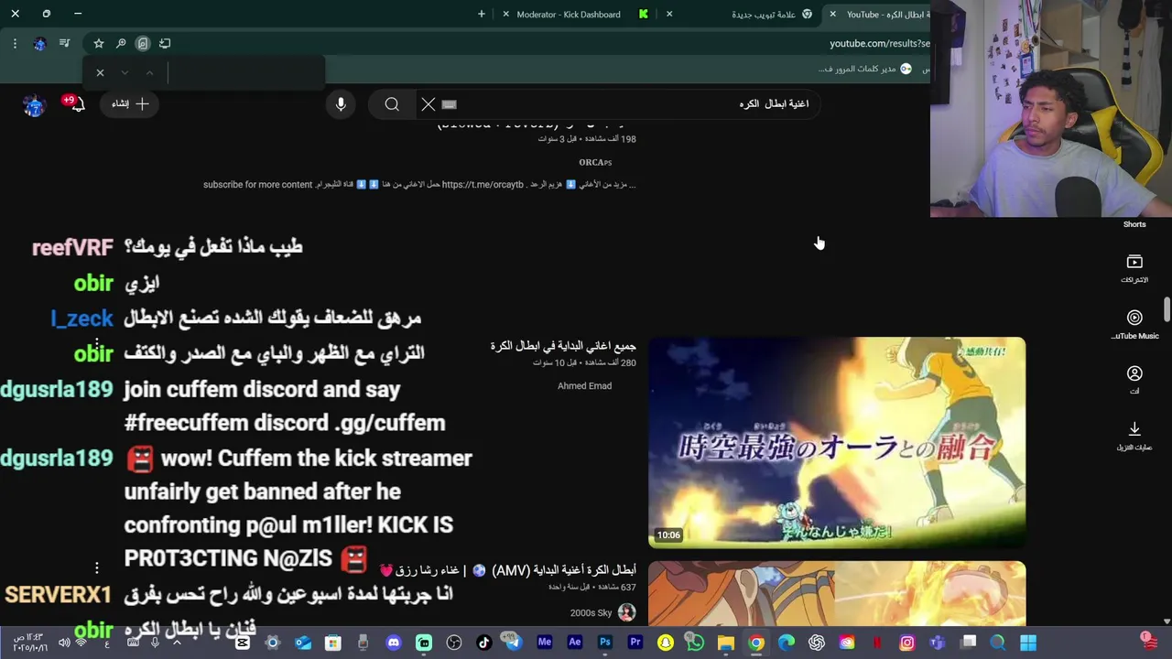The width and height of the screenshot is (1172, 659).
Task: Close the Moderator - Kick Dashboard tab
Action: (505, 14)
